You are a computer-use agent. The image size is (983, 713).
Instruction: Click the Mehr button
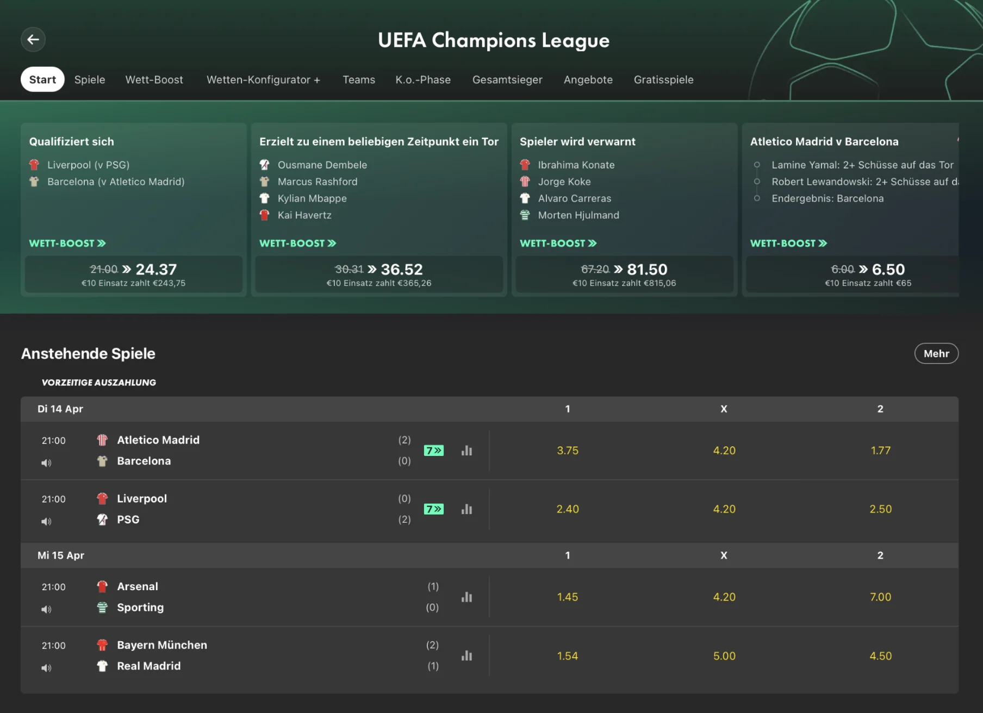pyautogui.click(x=936, y=354)
